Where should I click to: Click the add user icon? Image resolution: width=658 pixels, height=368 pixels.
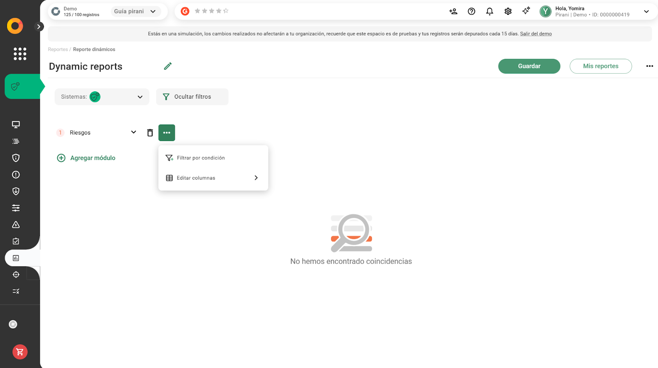[453, 12]
